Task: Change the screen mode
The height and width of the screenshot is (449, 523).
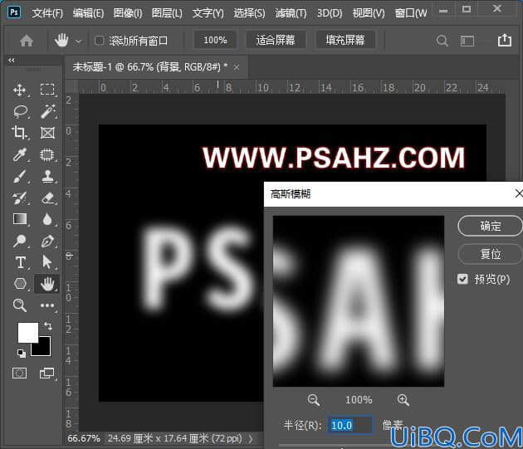Action: coord(46,373)
